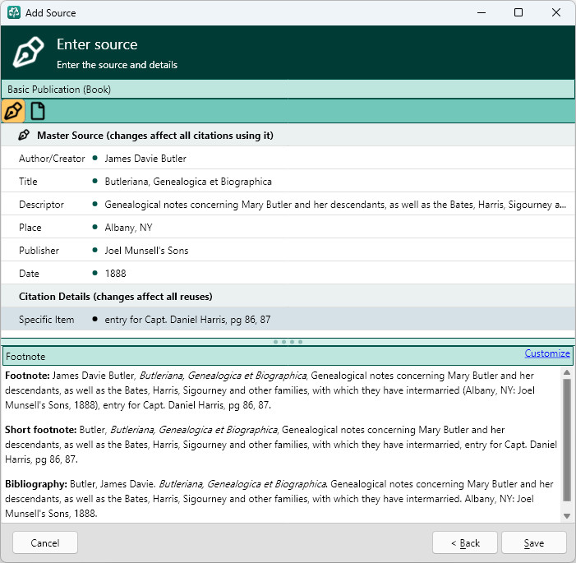Viewport: 576px width, 563px height.
Task: Edit the Title field Butleriana
Action: pyautogui.click(x=188, y=182)
